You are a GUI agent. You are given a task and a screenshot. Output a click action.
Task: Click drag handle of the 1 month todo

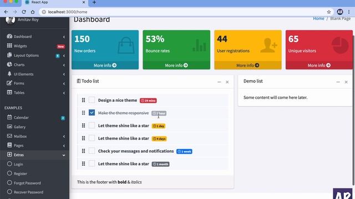pos(83,164)
